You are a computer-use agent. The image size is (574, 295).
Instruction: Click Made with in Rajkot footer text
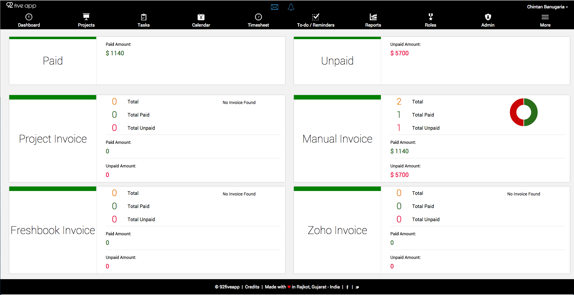click(x=302, y=287)
